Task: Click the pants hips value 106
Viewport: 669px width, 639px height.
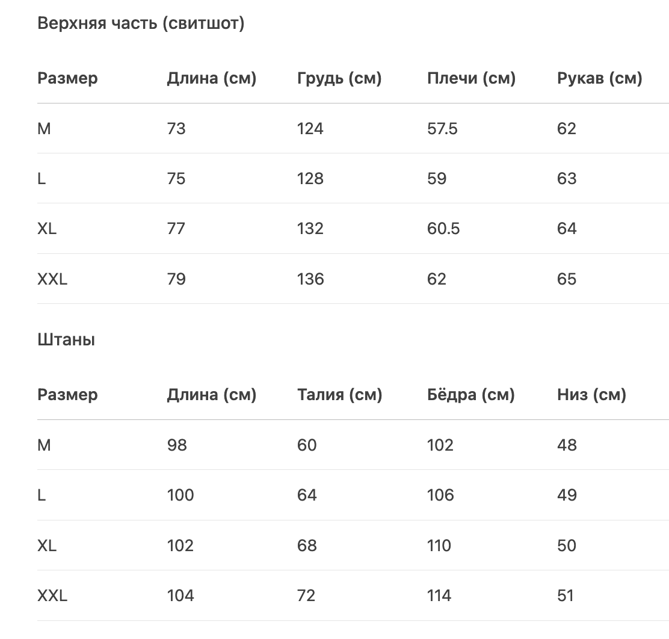Action: tap(440, 495)
